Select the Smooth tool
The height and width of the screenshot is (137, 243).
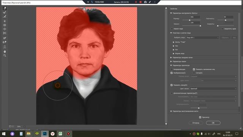(x=5, y=16)
